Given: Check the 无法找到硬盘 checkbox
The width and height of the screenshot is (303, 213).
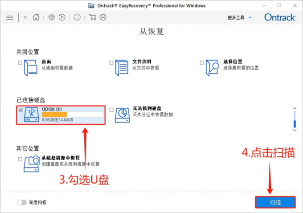Looking at the screenshot, I should pyautogui.click(x=111, y=110).
